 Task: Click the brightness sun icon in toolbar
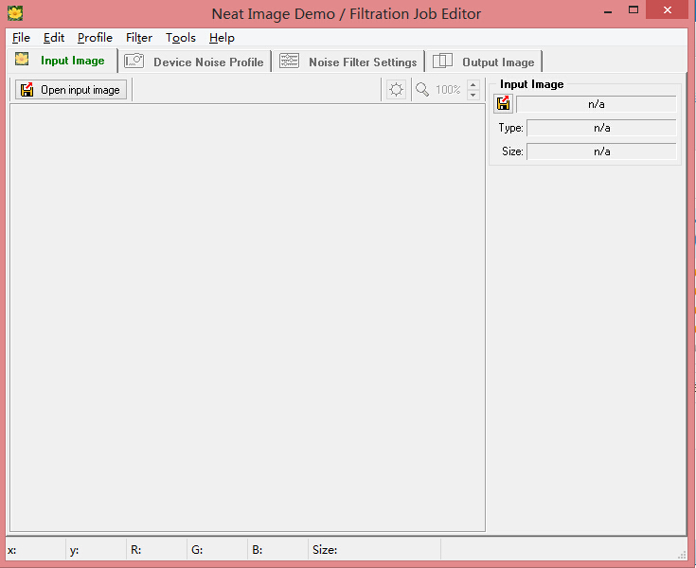coord(396,90)
